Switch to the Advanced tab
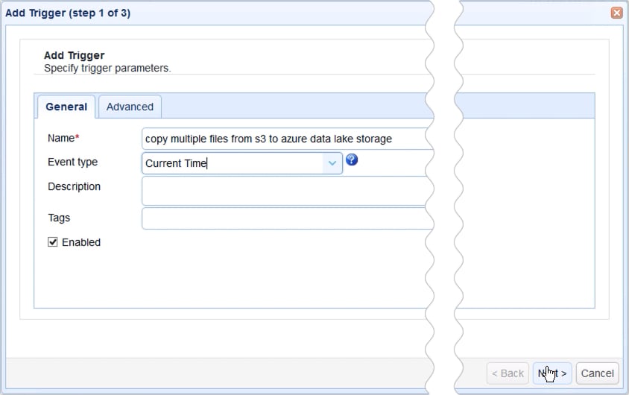The width and height of the screenshot is (629, 395). pos(130,107)
